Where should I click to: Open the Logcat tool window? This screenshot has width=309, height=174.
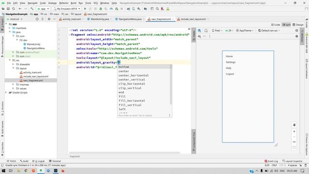click(39, 161)
